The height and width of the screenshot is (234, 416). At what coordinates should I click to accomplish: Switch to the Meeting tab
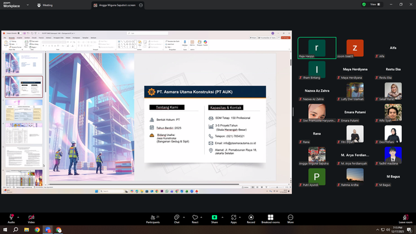coord(45,5)
